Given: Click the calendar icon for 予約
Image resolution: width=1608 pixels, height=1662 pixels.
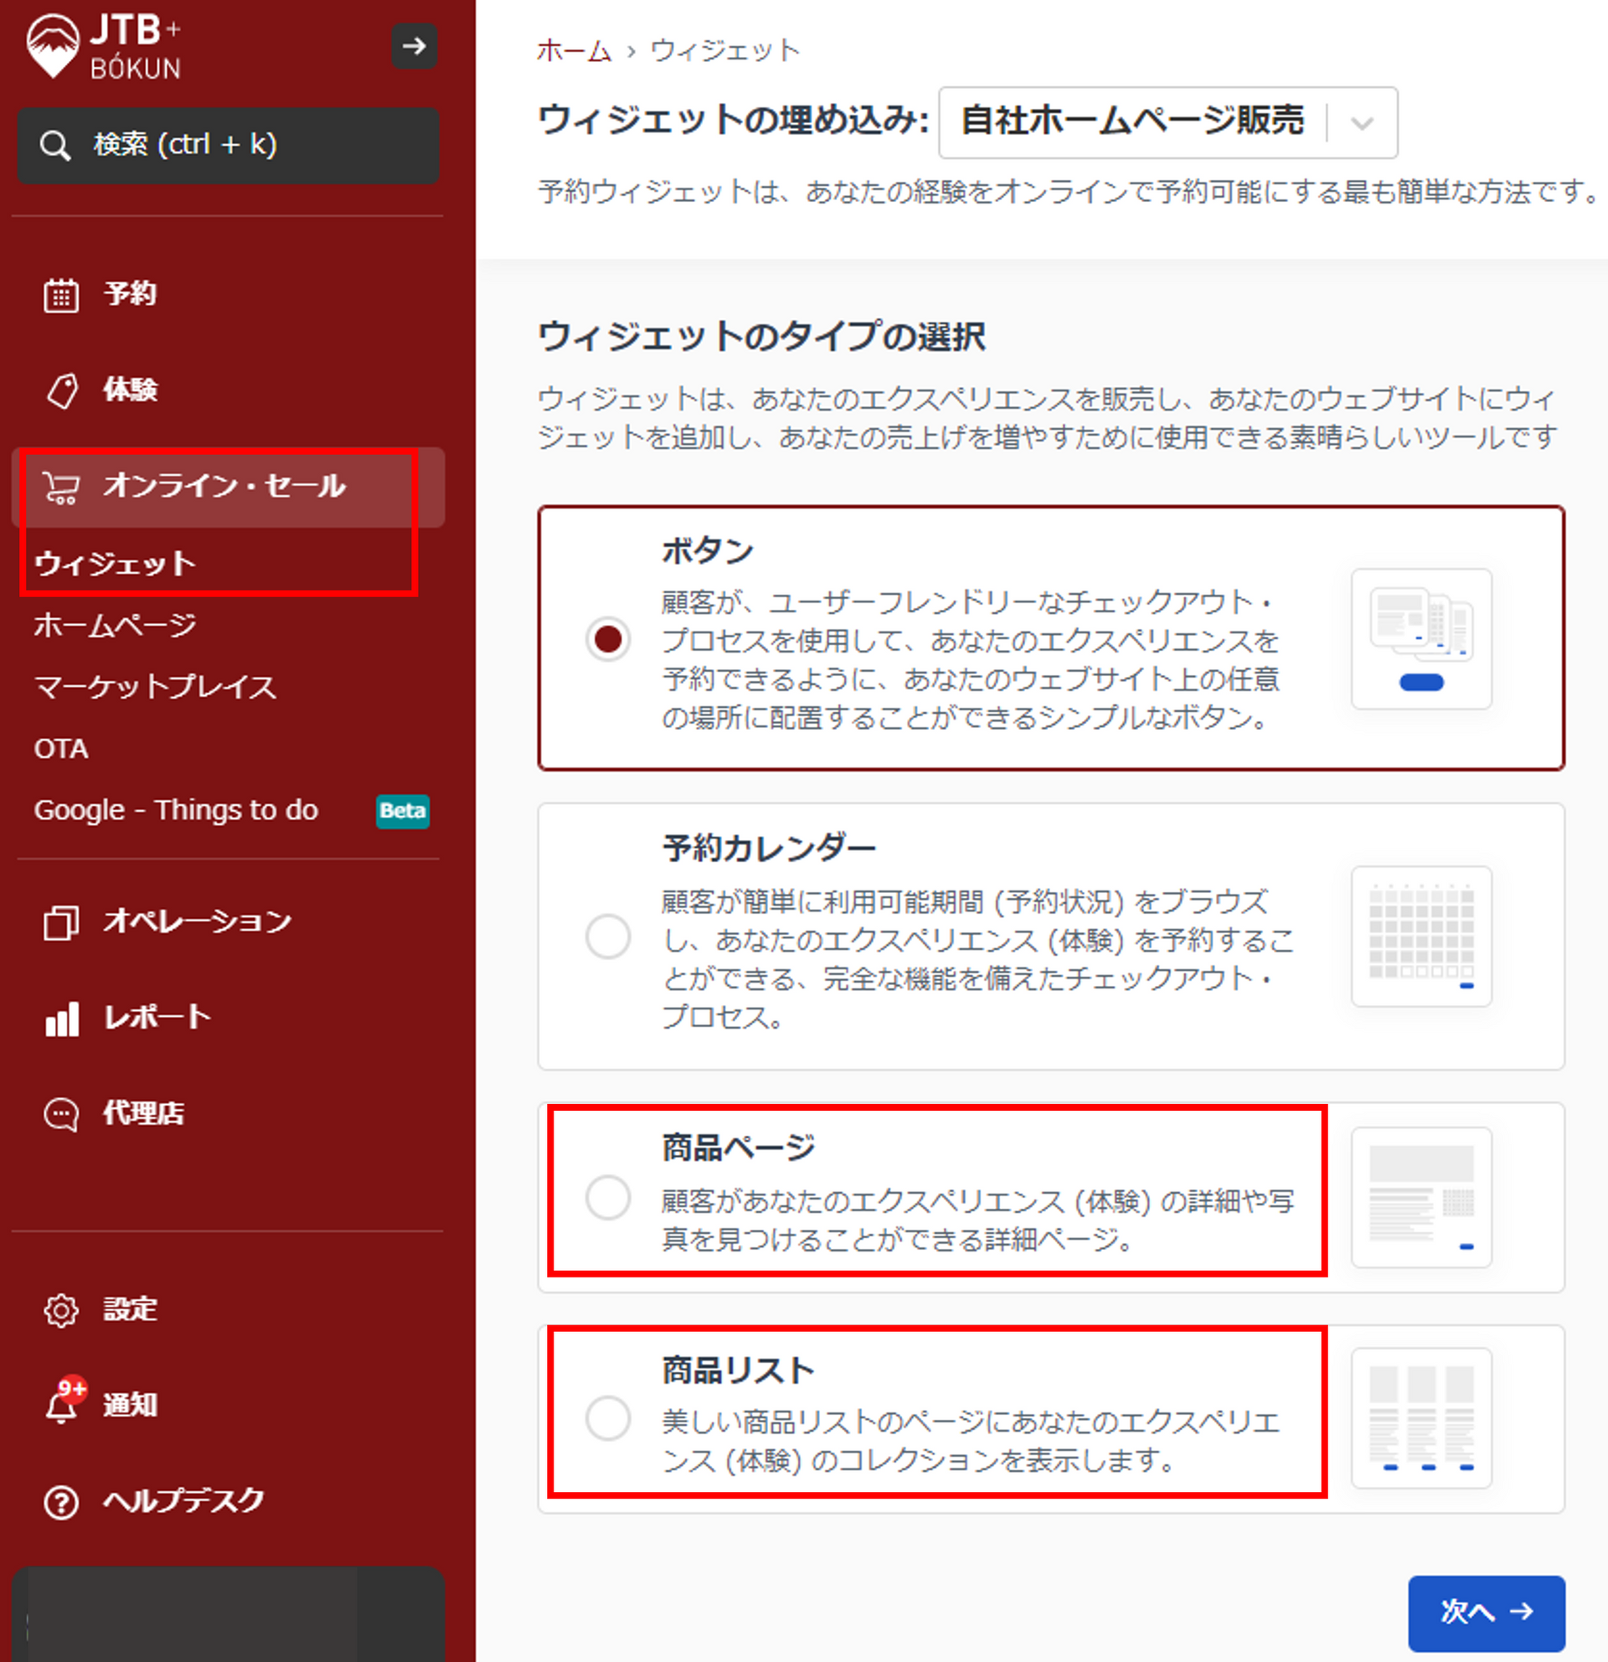Looking at the screenshot, I should pyautogui.click(x=61, y=295).
